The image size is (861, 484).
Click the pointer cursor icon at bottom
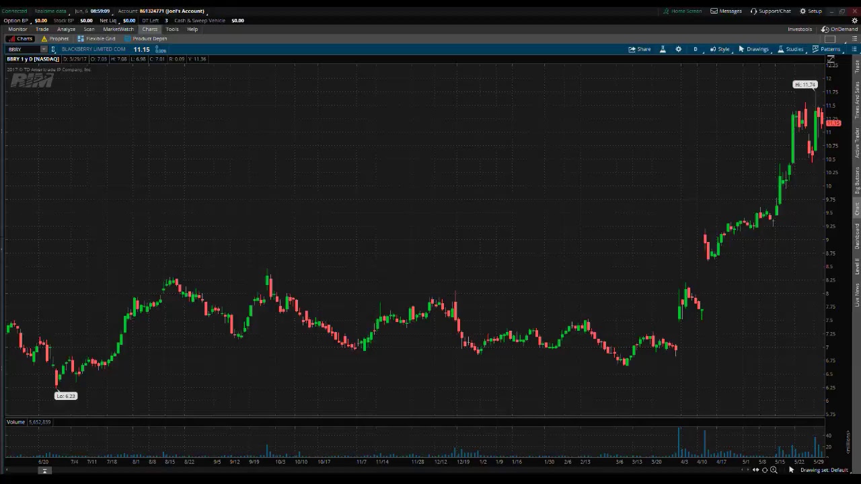(x=791, y=470)
